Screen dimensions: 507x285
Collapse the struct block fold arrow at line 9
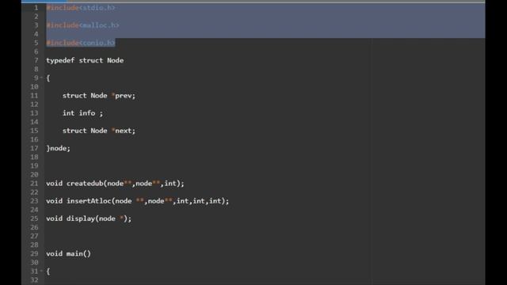[x=41, y=78]
